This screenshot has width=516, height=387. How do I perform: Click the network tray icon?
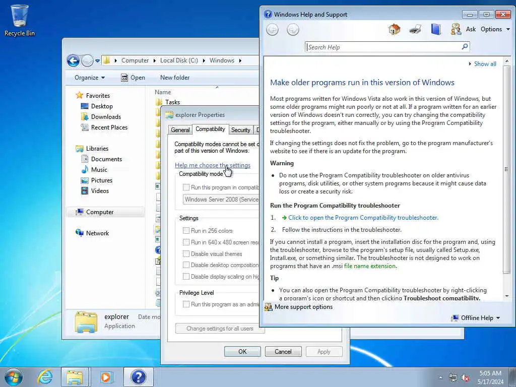(453, 378)
